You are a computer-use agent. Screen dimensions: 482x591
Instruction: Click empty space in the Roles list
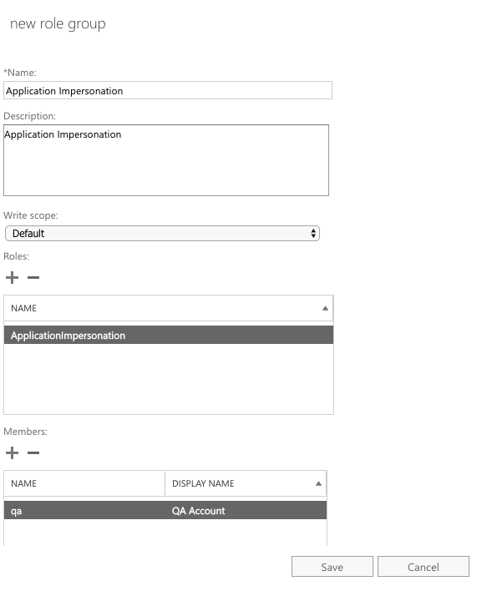[169, 379]
